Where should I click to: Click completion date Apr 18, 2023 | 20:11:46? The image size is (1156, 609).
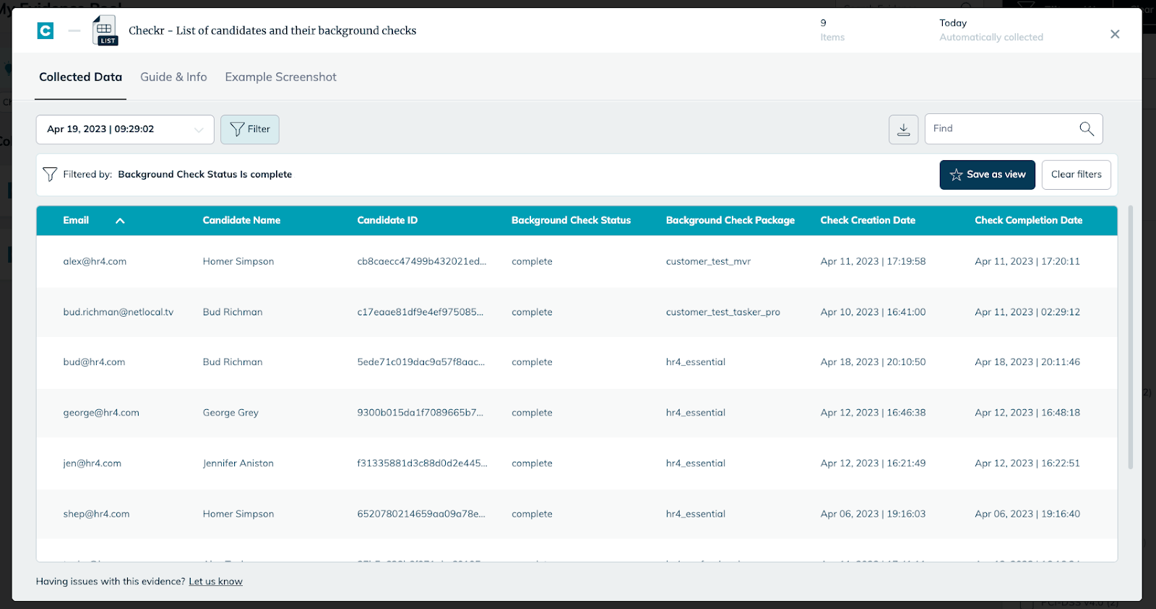pos(1027,362)
